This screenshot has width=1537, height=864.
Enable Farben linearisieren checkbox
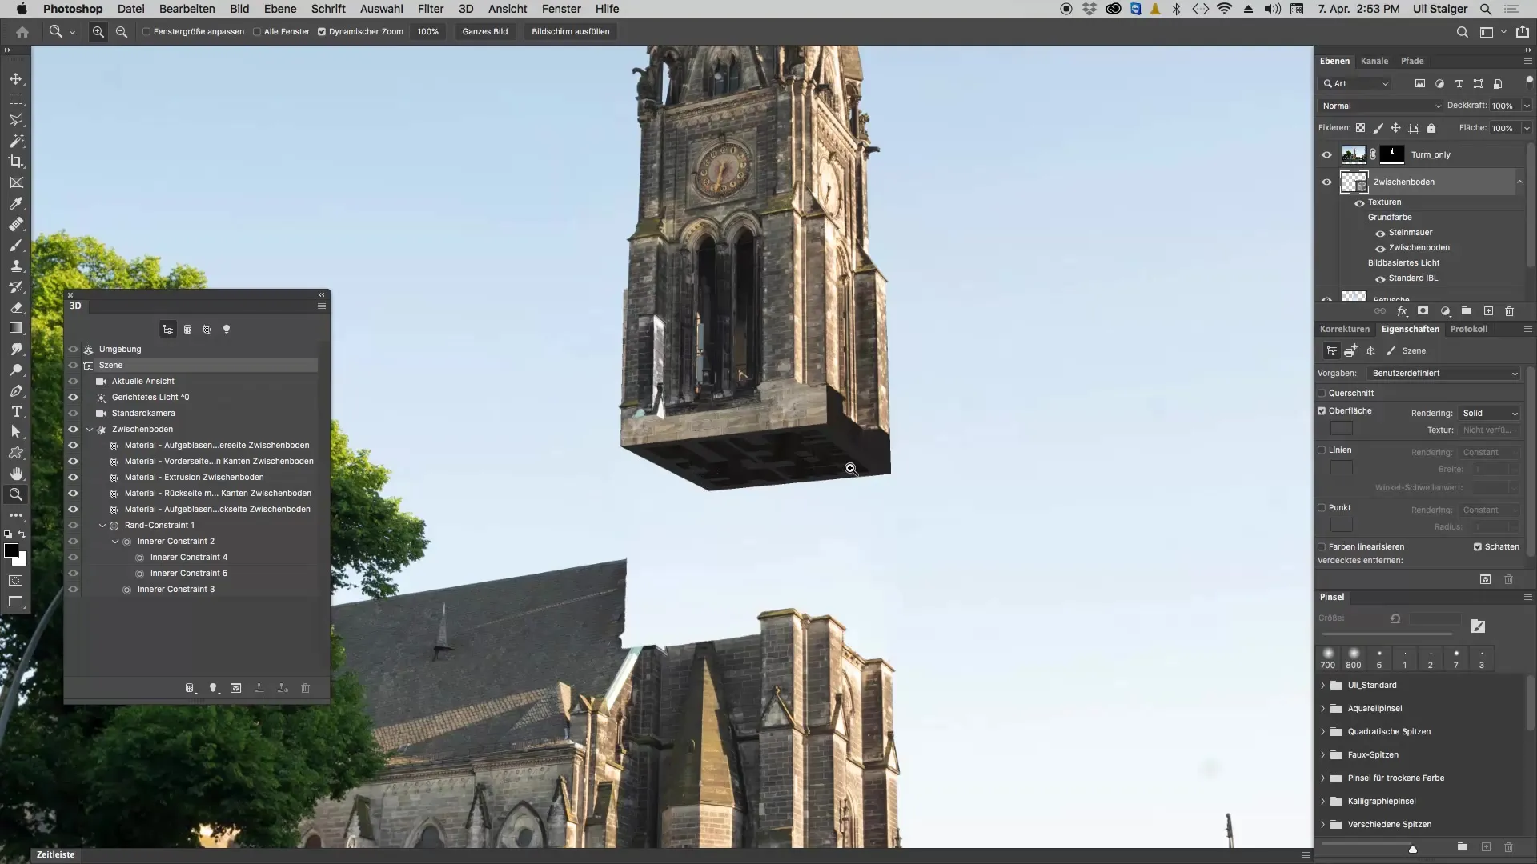1322,546
